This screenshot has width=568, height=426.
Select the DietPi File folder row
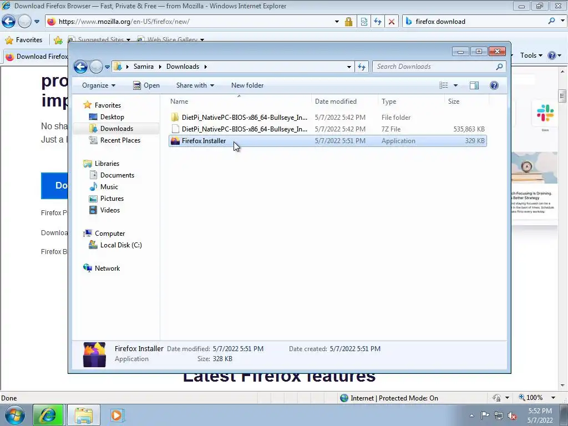tap(327, 118)
